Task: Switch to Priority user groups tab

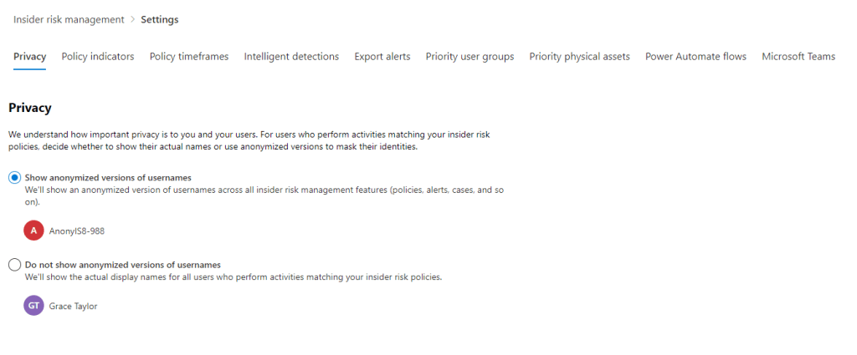Action: pyautogui.click(x=470, y=57)
